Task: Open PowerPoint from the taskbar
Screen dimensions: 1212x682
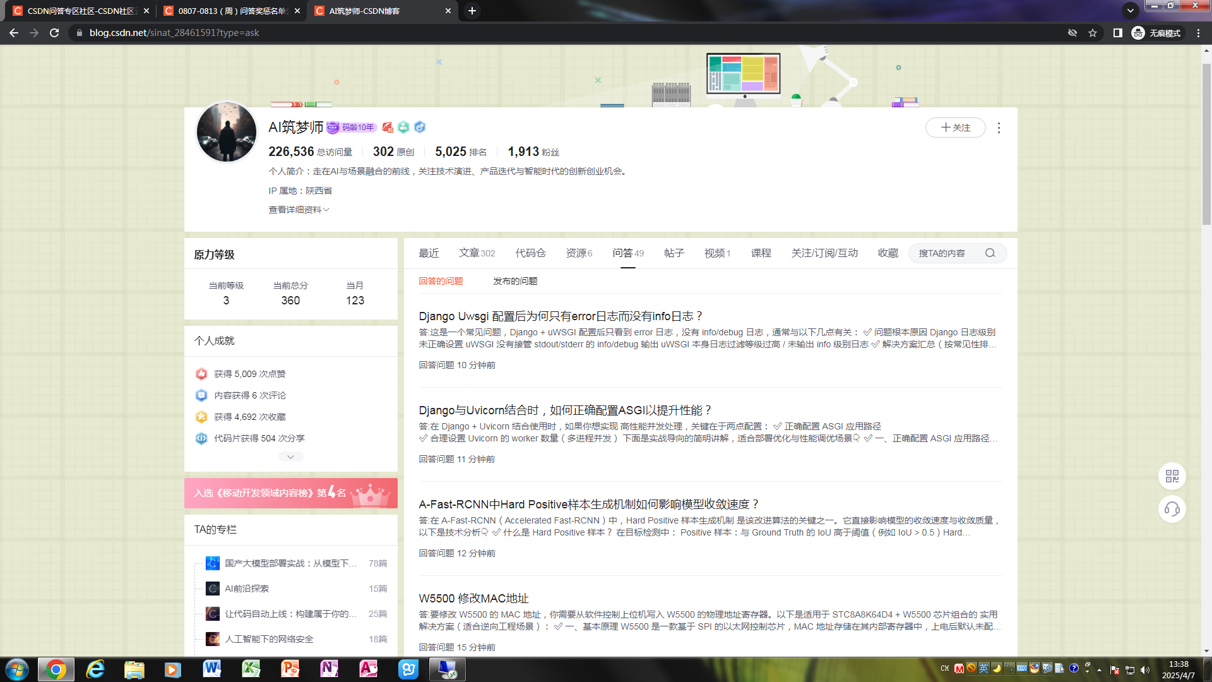Action: [x=290, y=669]
